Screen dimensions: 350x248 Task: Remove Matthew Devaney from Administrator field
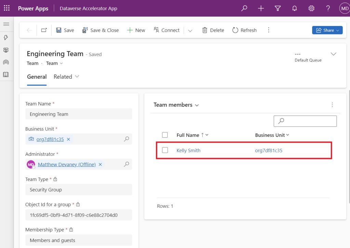(100, 165)
